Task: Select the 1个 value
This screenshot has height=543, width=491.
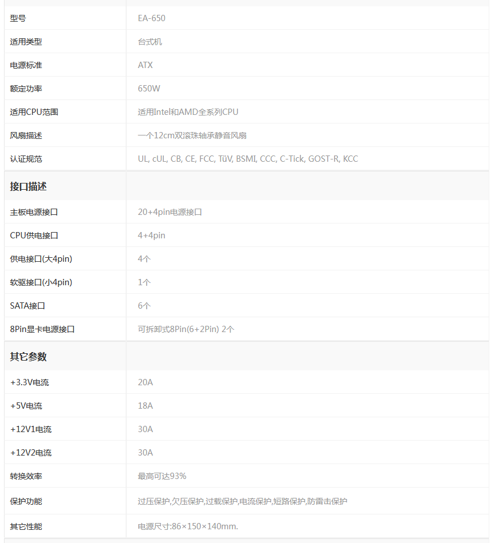Action: click(144, 282)
